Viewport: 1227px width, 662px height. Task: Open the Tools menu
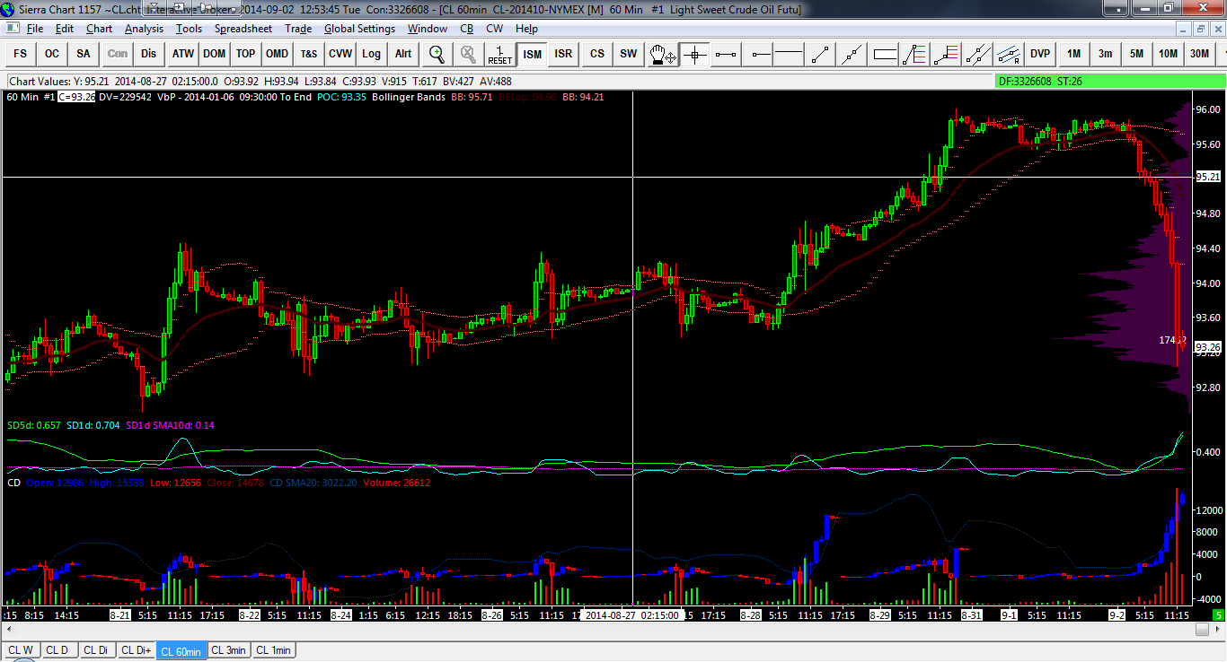click(x=190, y=29)
